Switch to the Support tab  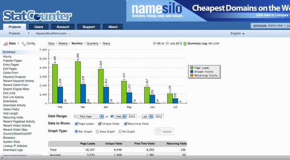tap(89, 27)
